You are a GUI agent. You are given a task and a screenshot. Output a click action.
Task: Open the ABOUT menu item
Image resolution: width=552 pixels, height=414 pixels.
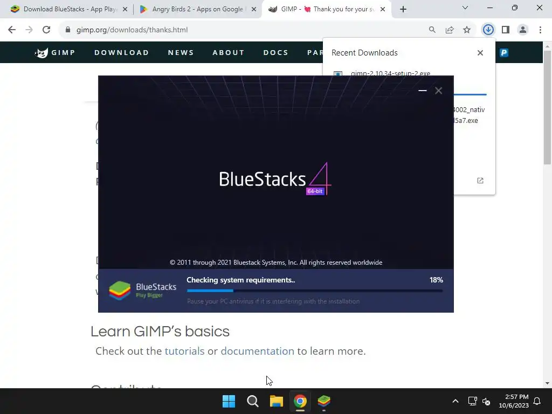(x=229, y=53)
